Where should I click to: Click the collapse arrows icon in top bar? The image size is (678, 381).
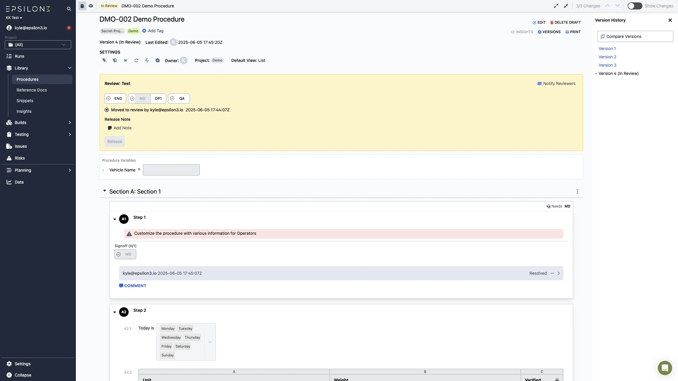coord(566,6)
